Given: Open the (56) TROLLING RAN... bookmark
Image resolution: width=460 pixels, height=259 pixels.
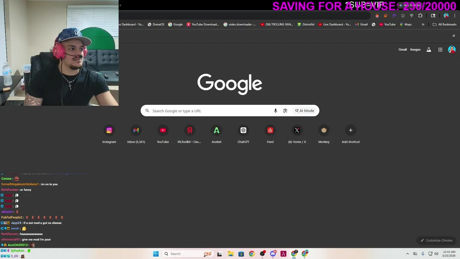Looking at the screenshot, I should 277,24.
